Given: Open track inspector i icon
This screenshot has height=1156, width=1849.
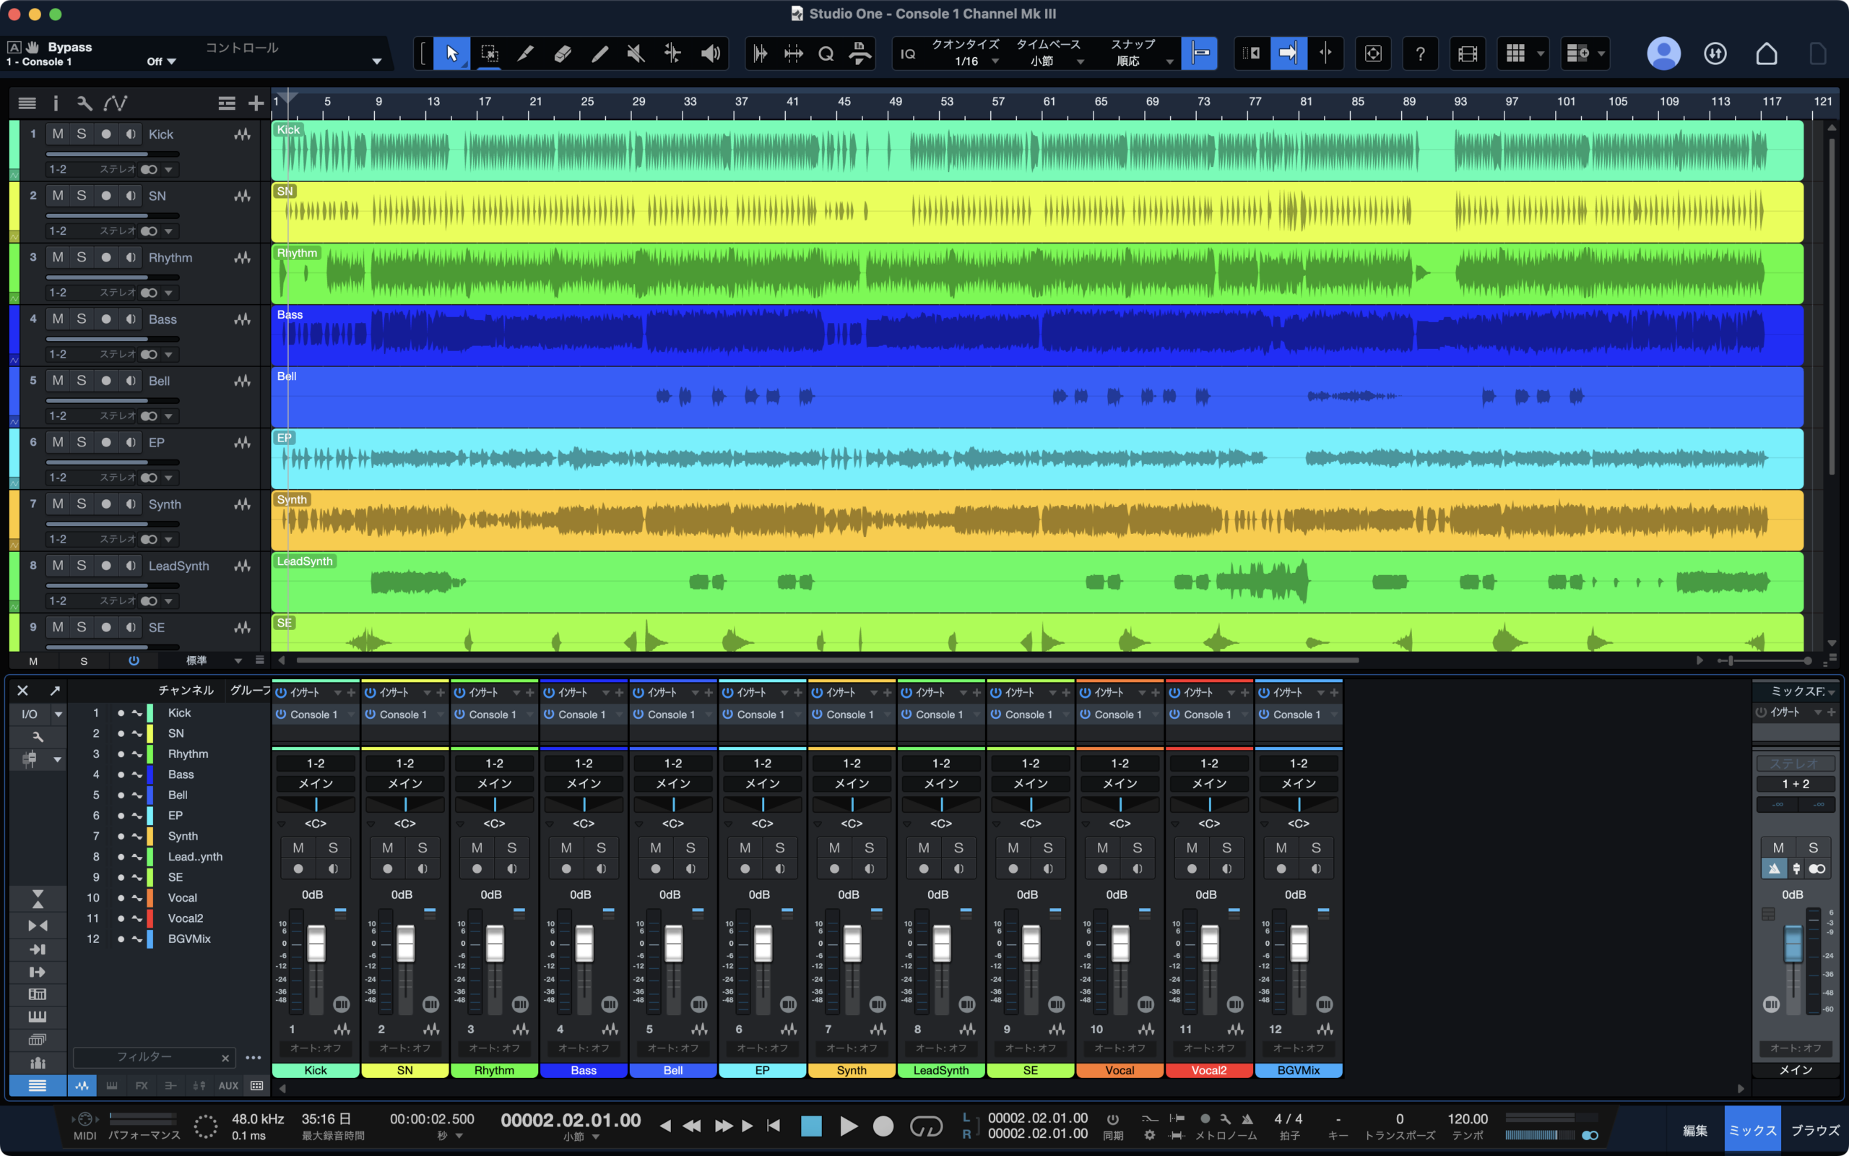Looking at the screenshot, I should [55, 103].
